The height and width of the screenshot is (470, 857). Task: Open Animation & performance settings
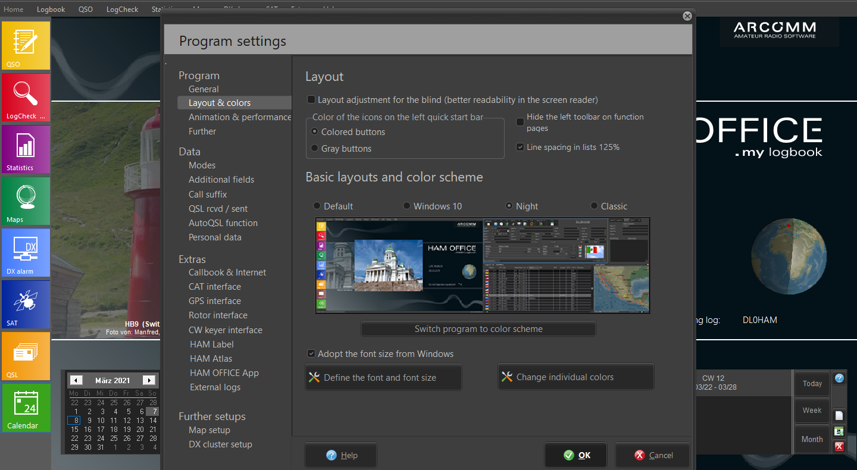240,117
